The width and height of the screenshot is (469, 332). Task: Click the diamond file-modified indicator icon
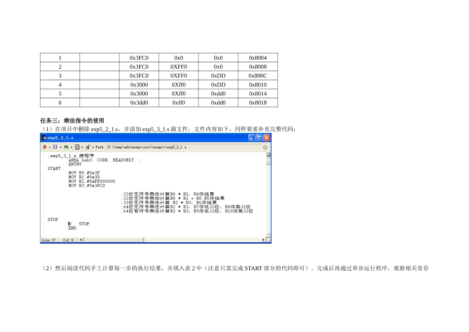pos(265,147)
